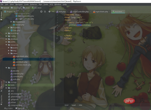Close the test.html tab
The height and width of the screenshot is (110, 151).
tap(124, 12)
